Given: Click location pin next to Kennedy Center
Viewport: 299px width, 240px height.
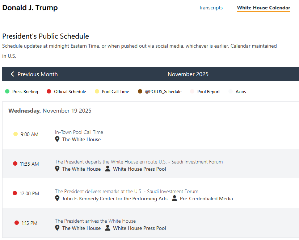Looking at the screenshot, I should coord(57,198).
